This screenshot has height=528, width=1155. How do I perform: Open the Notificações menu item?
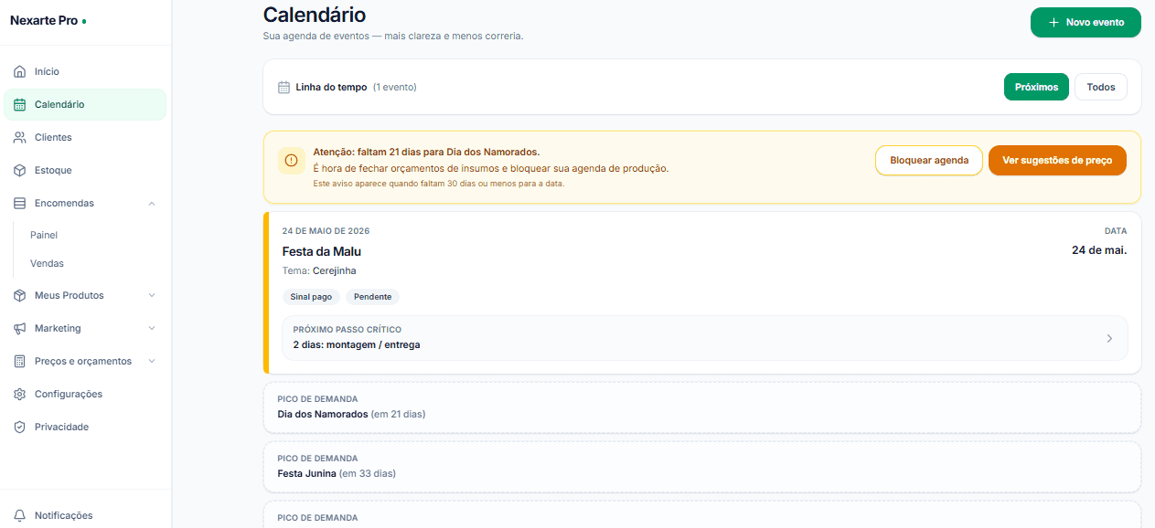pos(86,515)
